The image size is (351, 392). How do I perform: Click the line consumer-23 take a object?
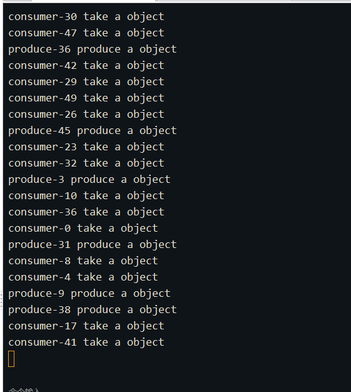pyautogui.click(x=86, y=147)
